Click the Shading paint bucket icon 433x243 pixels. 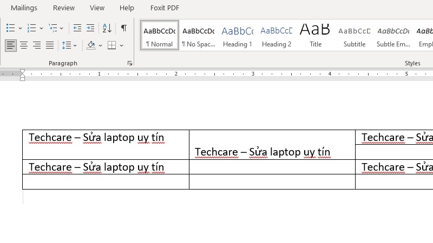coord(91,45)
